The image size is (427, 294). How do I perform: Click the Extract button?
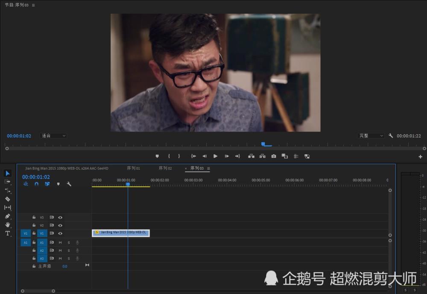263,156
